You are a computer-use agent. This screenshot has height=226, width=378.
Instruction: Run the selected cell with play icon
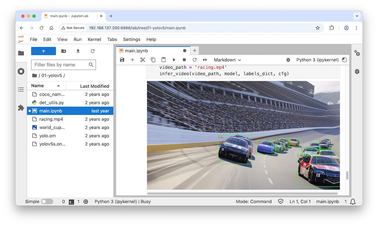(x=174, y=60)
